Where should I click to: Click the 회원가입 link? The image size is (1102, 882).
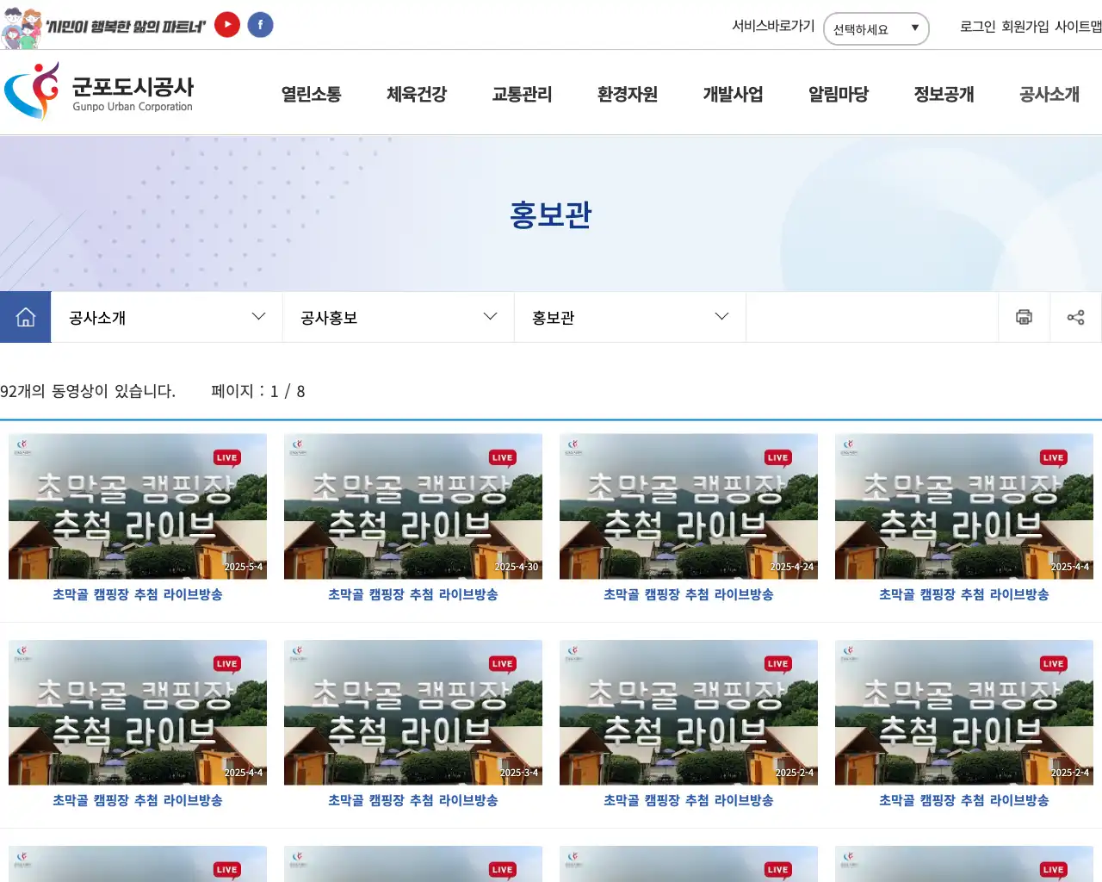tap(1025, 27)
